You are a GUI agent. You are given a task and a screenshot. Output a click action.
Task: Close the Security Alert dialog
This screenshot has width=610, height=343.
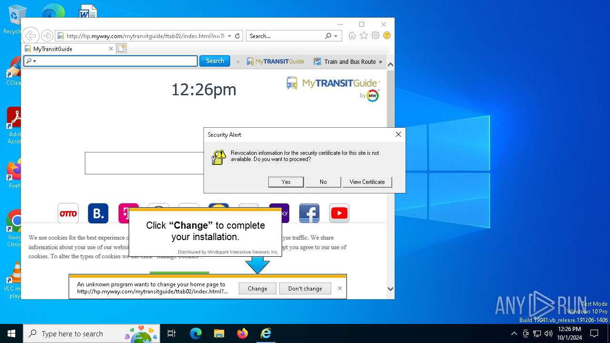click(398, 134)
